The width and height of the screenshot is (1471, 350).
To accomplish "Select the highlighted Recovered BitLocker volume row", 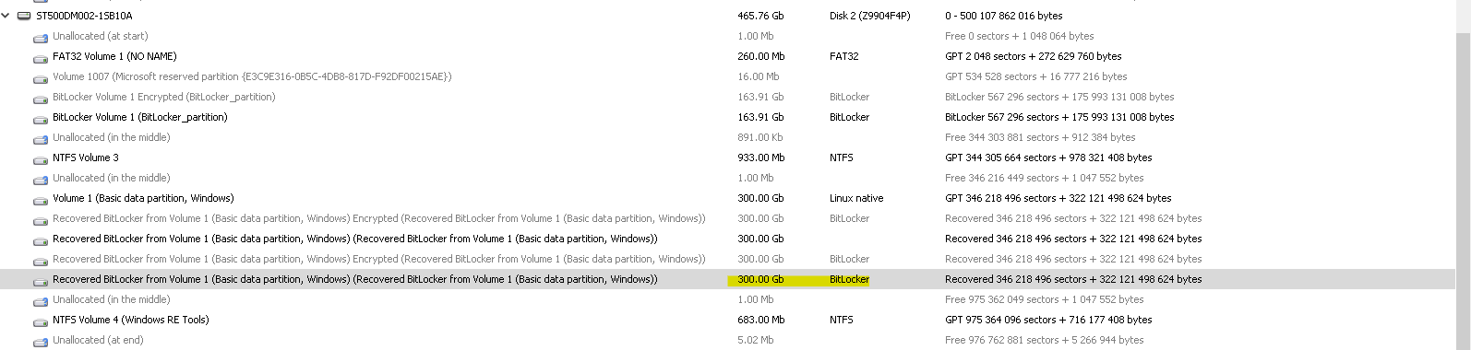I will (727, 279).
